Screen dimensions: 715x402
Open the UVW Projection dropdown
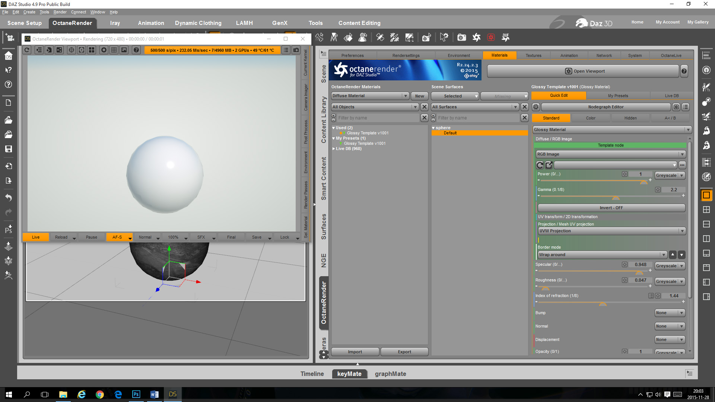tap(611, 231)
